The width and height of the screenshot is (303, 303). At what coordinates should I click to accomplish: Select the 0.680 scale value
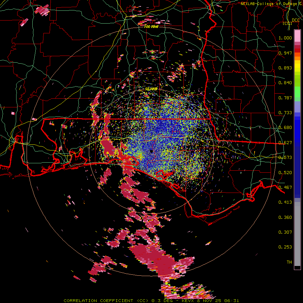285,128
